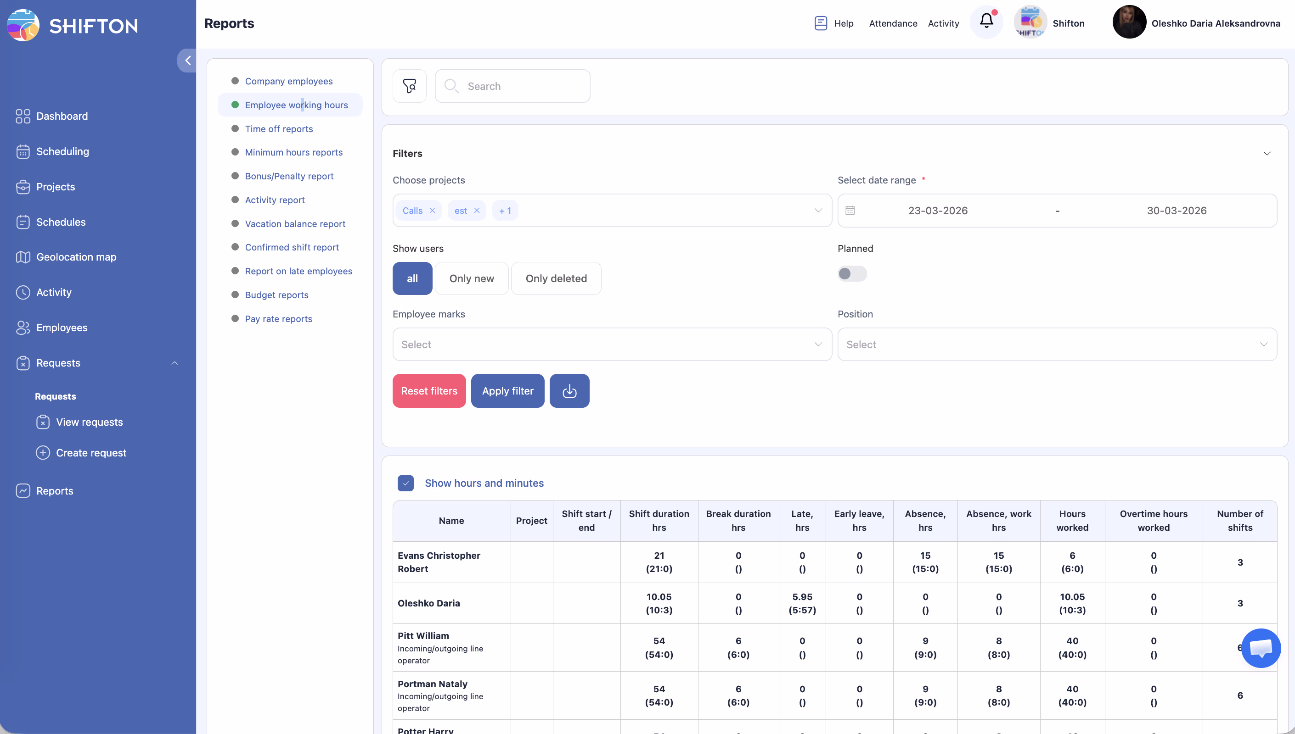Select Only new users option
The height and width of the screenshot is (734, 1295).
(471, 278)
